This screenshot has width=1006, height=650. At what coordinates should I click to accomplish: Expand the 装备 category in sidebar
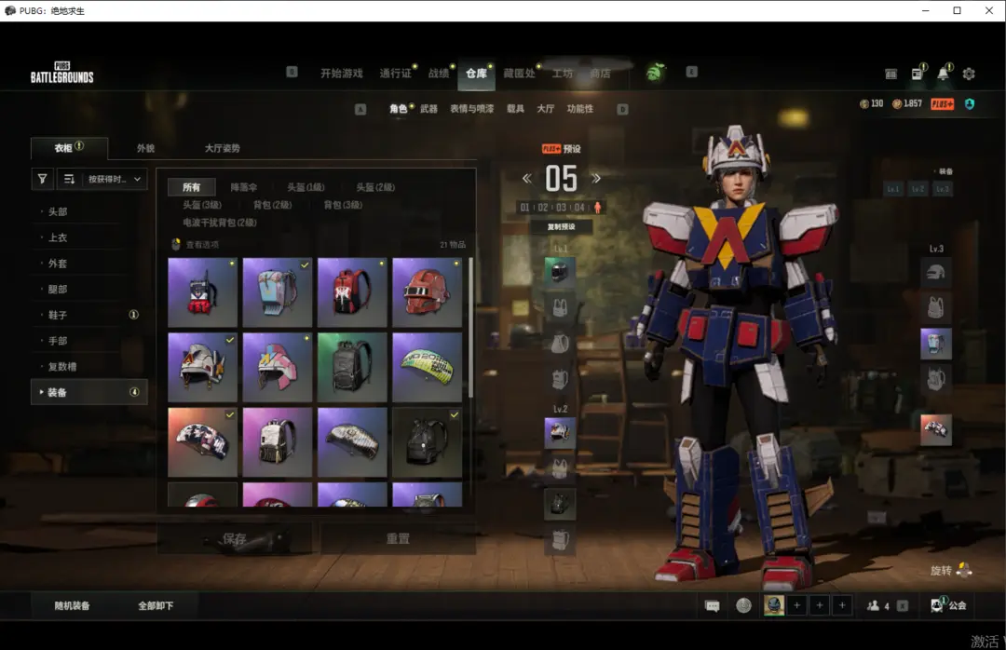(x=89, y=392)
